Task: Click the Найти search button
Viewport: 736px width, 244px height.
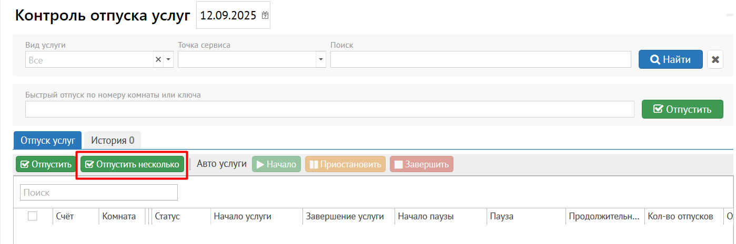Action: pos(670,60)
